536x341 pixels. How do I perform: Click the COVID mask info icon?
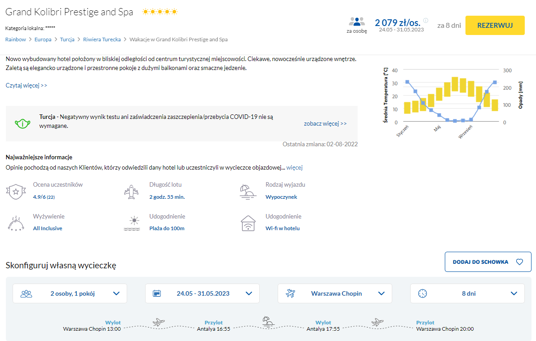pos(22,123)
